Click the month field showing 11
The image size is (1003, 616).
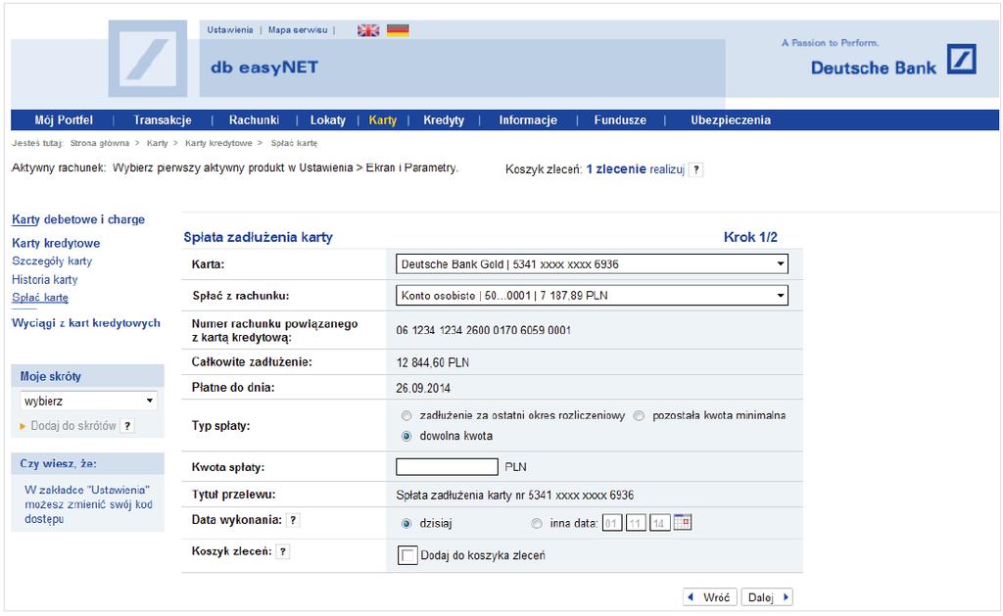click(635, 523)
